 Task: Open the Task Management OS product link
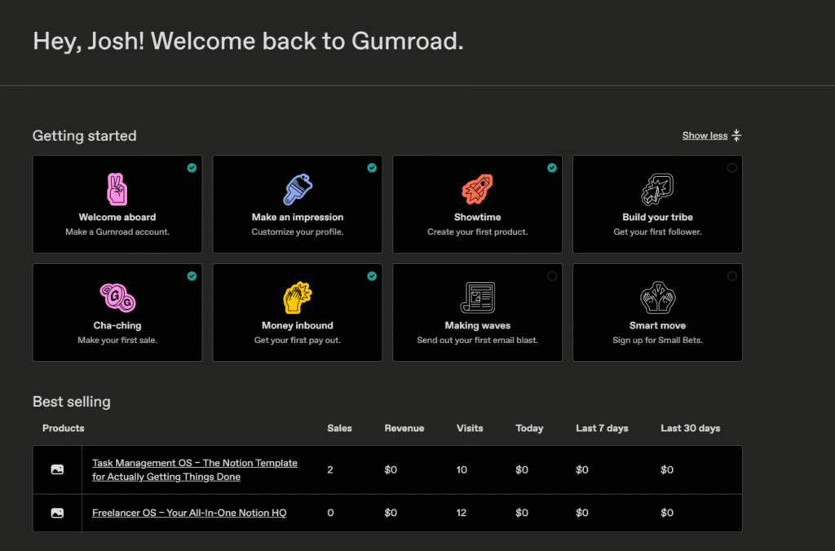(x=194, y=469)
